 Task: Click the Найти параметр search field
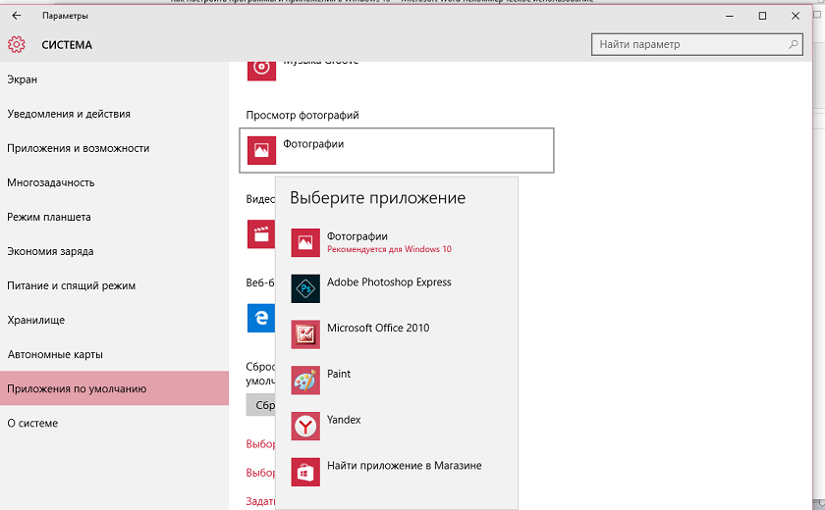(x=696, y=45)
